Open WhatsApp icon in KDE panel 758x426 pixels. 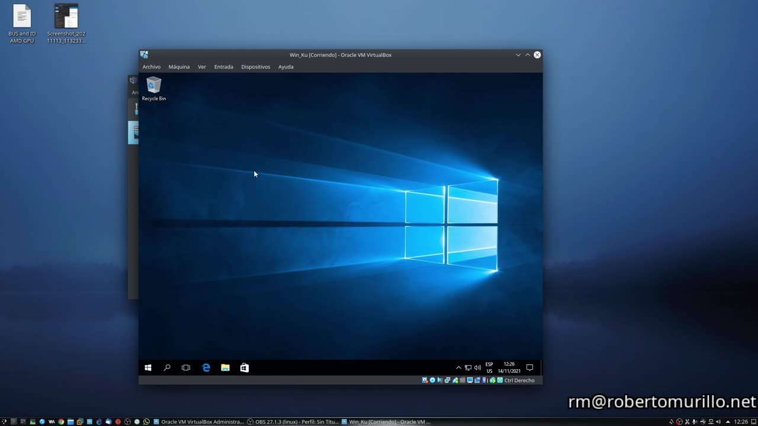click(x=146, y=422)
